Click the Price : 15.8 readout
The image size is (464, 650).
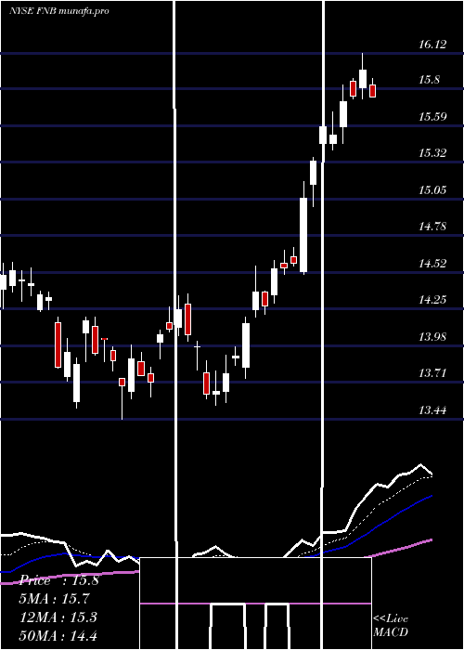pos(59,580)
